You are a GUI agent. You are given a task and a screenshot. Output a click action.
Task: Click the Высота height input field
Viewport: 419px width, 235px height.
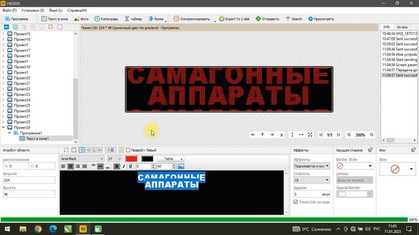point(29,195)
